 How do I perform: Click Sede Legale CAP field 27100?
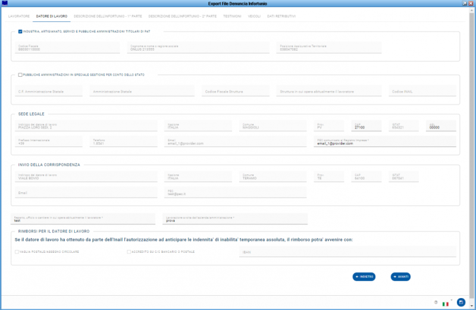coord(366,126)
